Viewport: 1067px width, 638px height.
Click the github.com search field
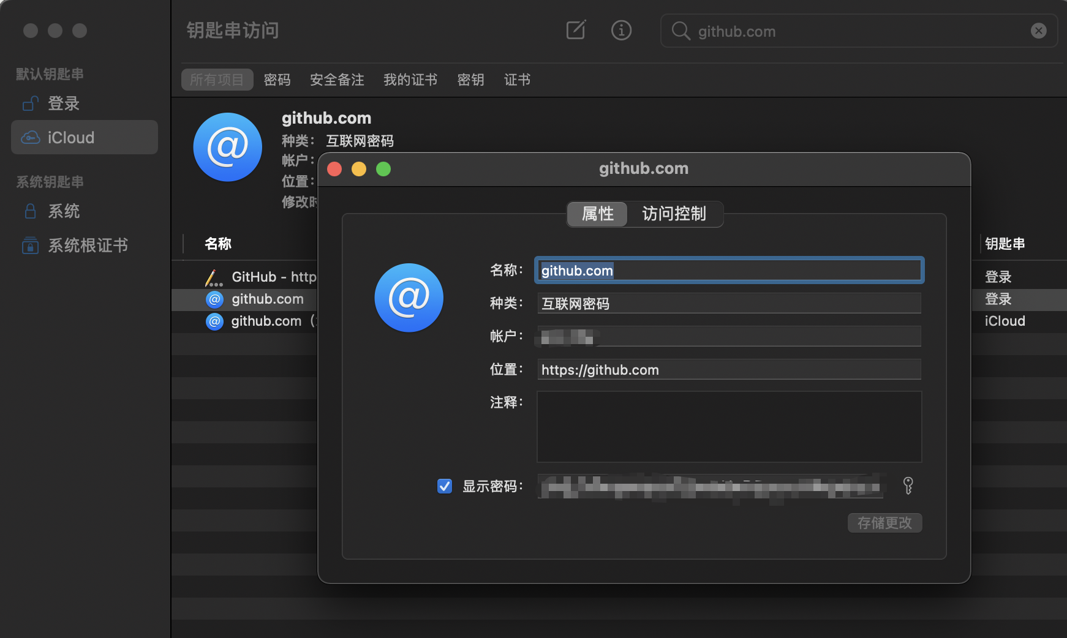(859, 31)
